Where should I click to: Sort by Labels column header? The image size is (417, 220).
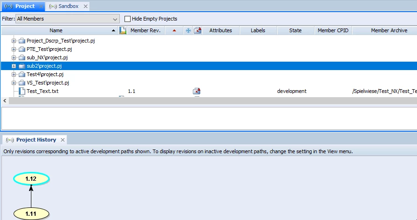258,30
